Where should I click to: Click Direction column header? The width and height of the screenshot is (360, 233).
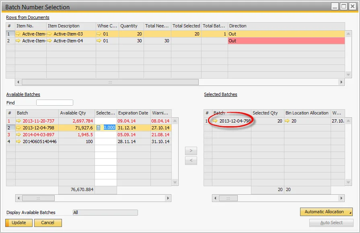286,26
